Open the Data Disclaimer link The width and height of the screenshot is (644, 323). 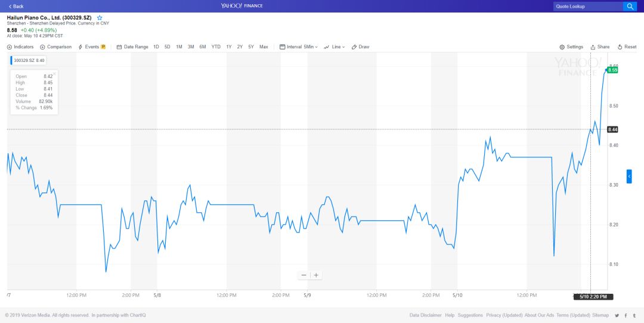(x=425, y=315)
